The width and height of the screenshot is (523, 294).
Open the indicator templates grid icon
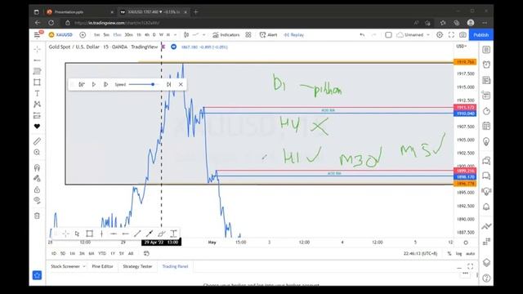point(248,34)
